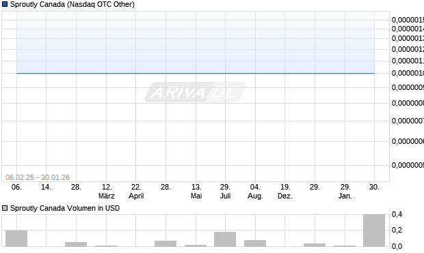Click the '30.' x-axis date label
Image resolution: width=424 pixels, height=253 pixels.
point(374,187)
